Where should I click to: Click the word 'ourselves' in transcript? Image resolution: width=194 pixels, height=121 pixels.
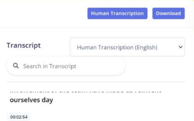click(x=25, y=100)
